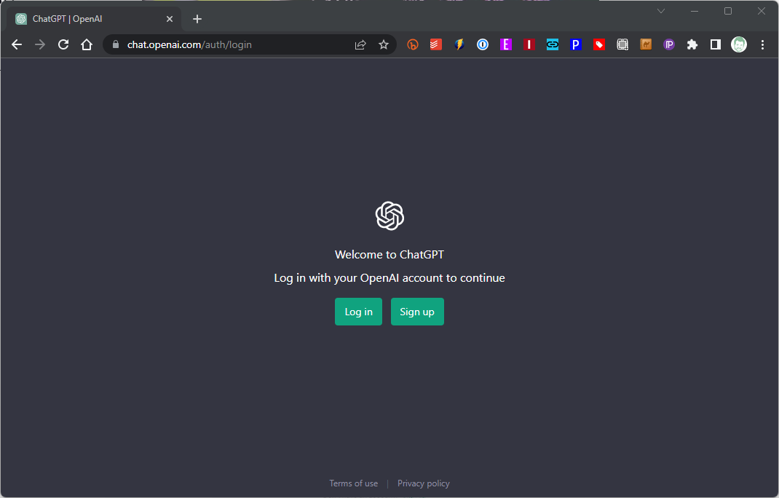This screenshot has height=498, width=779.
Task: Open the Todoist extension
Action: [x=435, y=44]
